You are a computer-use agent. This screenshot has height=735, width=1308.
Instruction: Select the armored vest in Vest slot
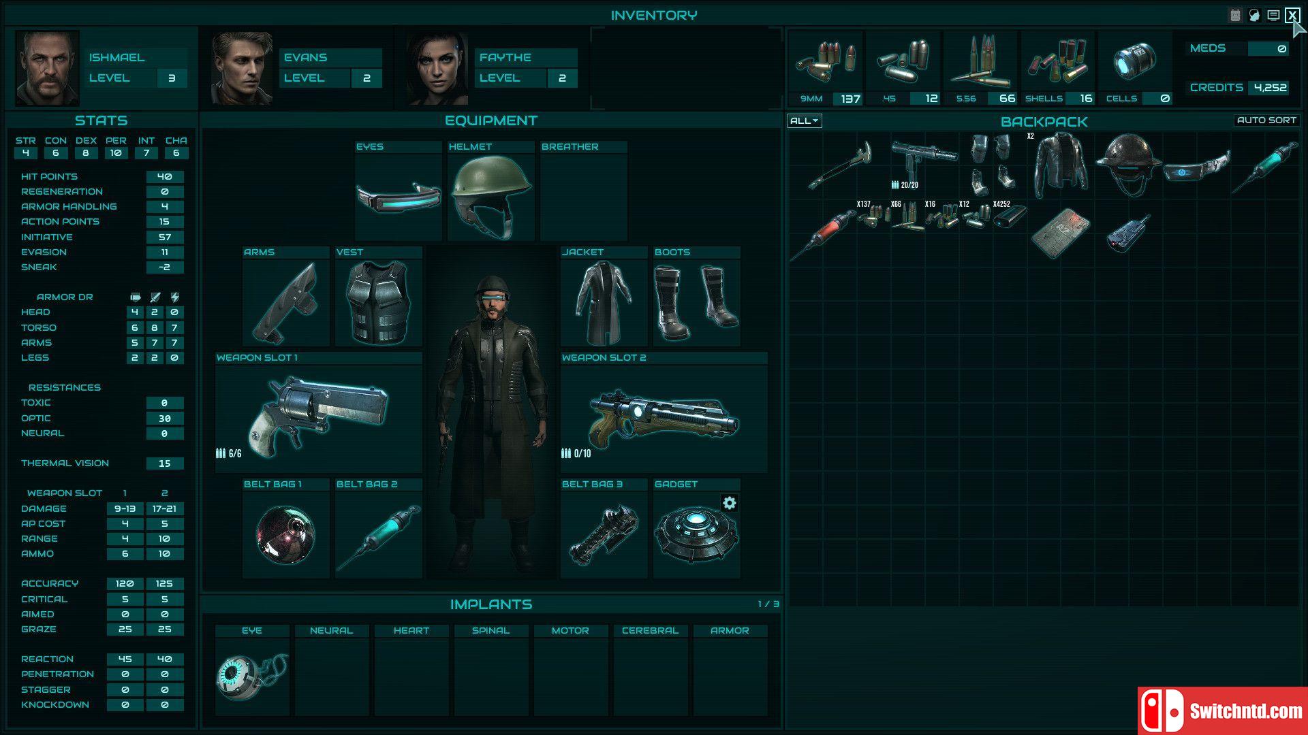[x=379, y=302]
